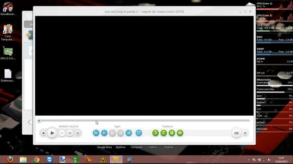This screenshot has width=293, height=164.
Task: Open the Computer desktop link
Action: pos(136,147)
